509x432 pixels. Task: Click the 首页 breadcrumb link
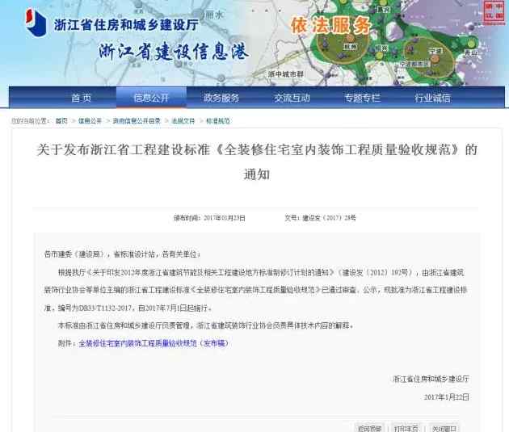pyautogui.click(x=61, y=121)
